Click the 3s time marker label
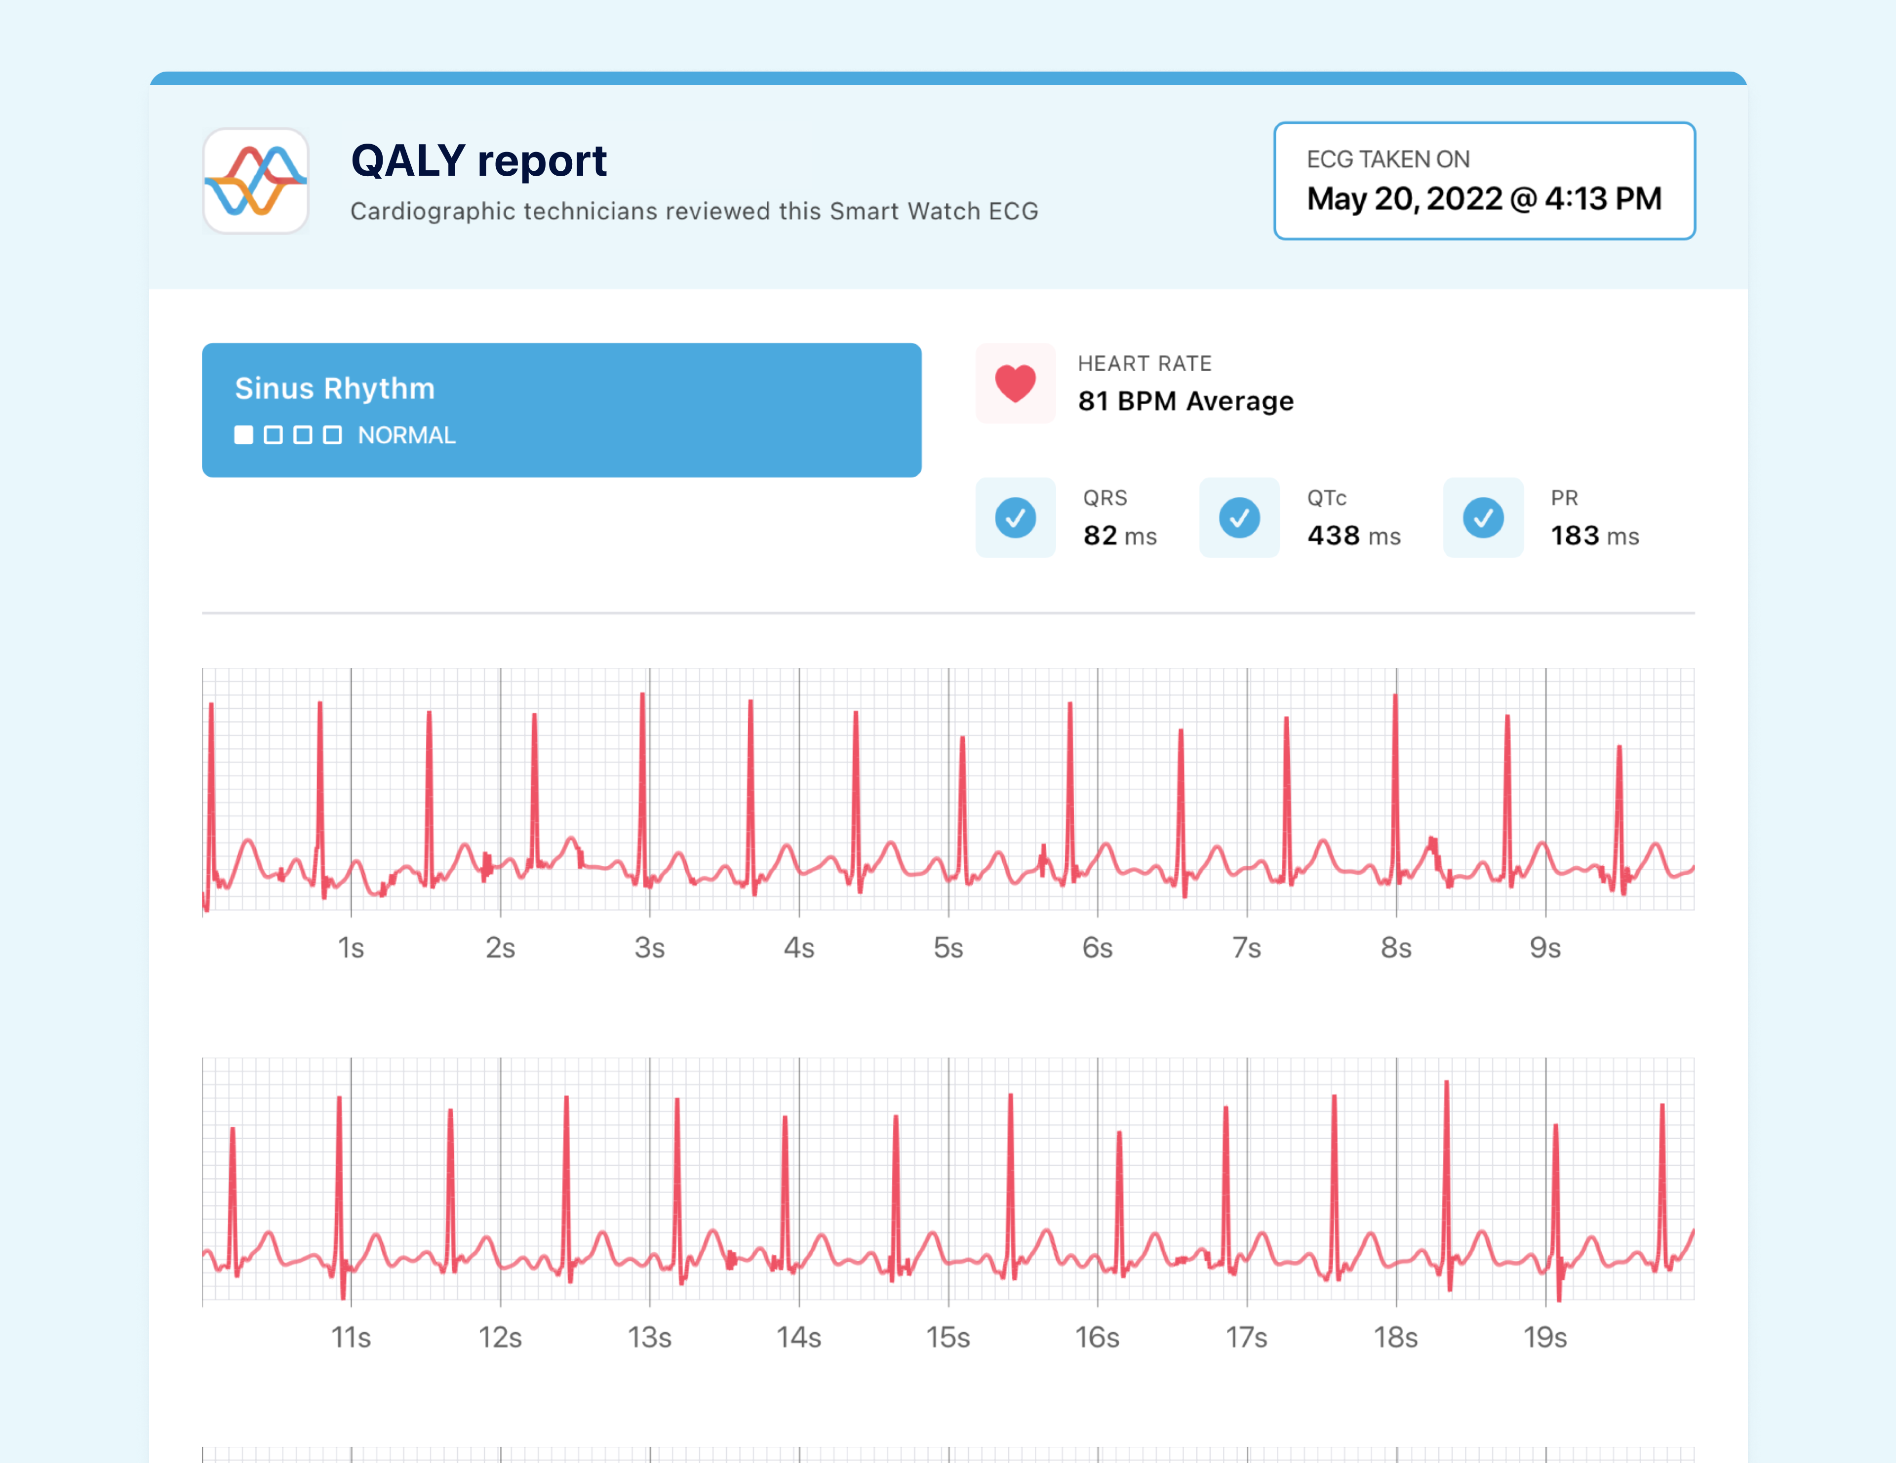Screen dimensions: 1896x1463 [x=649, y=948]
